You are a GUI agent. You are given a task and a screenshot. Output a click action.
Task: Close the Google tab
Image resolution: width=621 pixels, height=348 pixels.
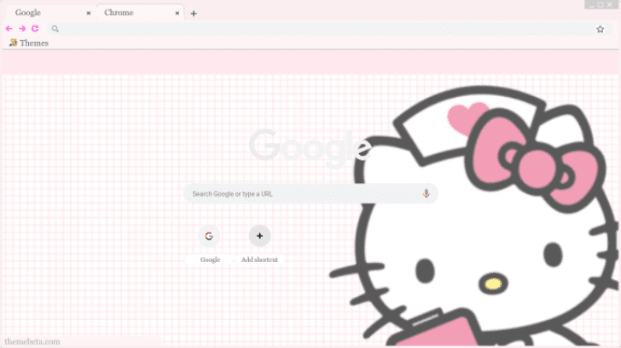point(89,13)
